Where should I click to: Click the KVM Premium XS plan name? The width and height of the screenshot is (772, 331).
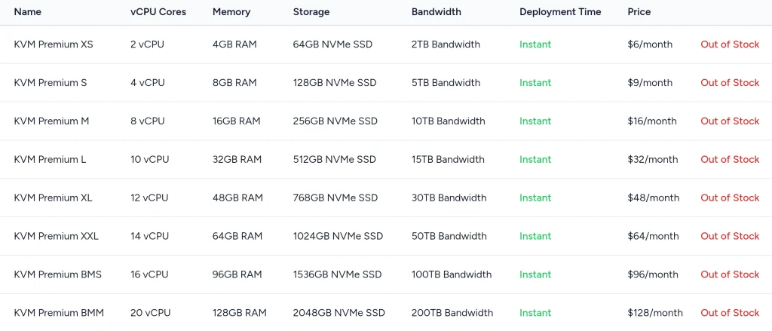[54, 44]
